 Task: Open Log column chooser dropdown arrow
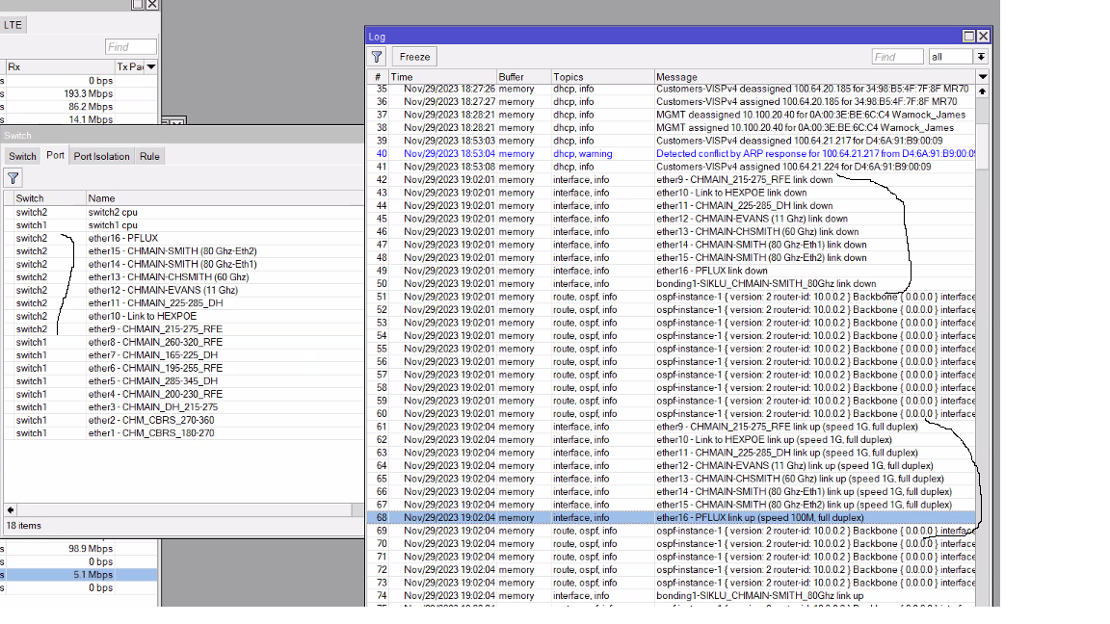[983, 77]
